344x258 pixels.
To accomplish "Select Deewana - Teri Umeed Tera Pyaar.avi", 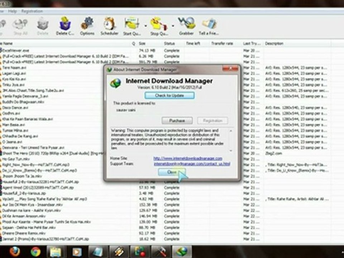I will [x=33, y=147].
